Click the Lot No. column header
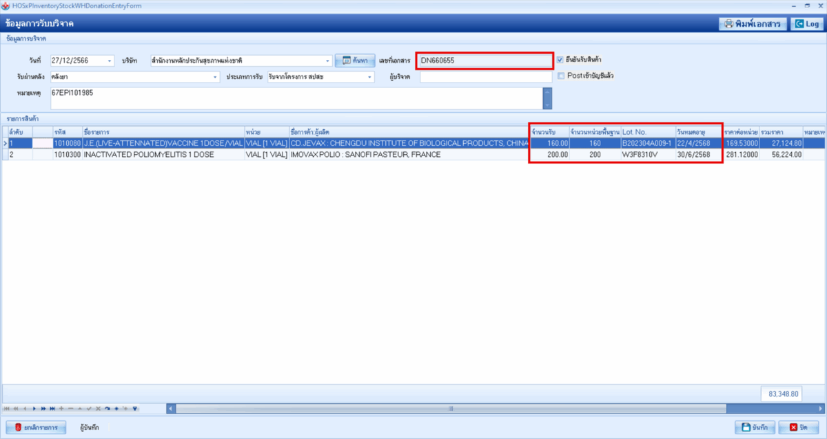 (x=646, y=131)
